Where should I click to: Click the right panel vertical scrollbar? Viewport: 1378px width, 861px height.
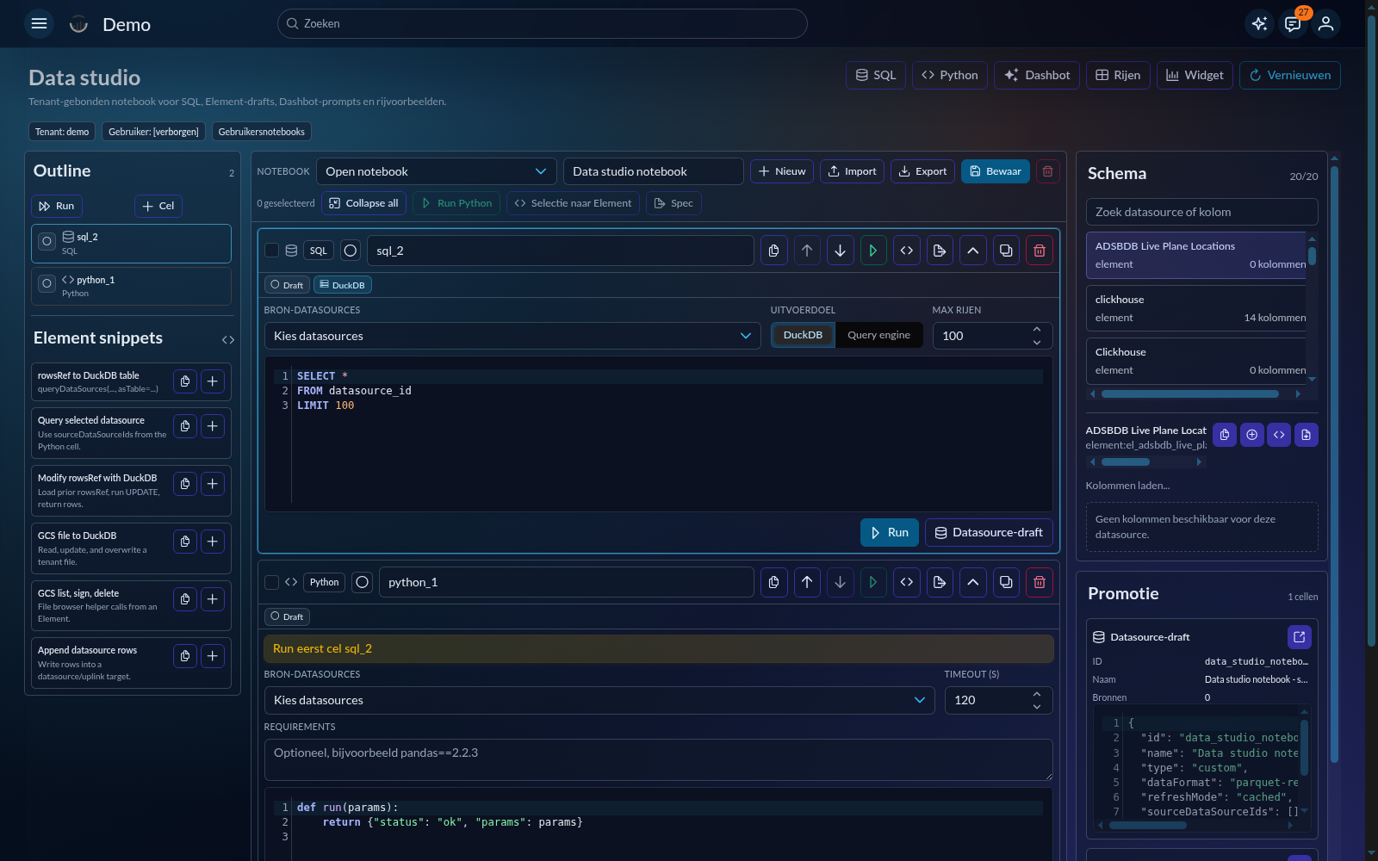click(x=1334, y=465)
